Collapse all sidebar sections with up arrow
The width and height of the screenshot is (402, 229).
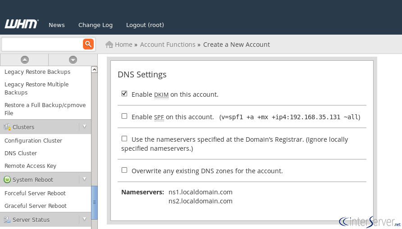(x=25, y=60)
